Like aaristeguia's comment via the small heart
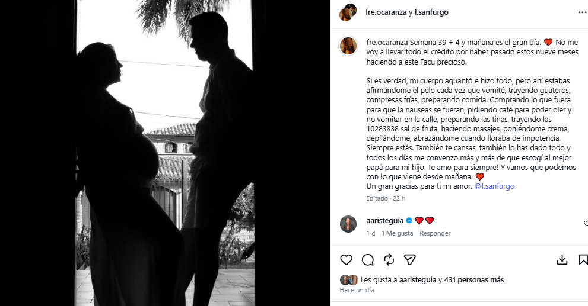The height and width of the screenshot is (306, 588). (586, 224)
